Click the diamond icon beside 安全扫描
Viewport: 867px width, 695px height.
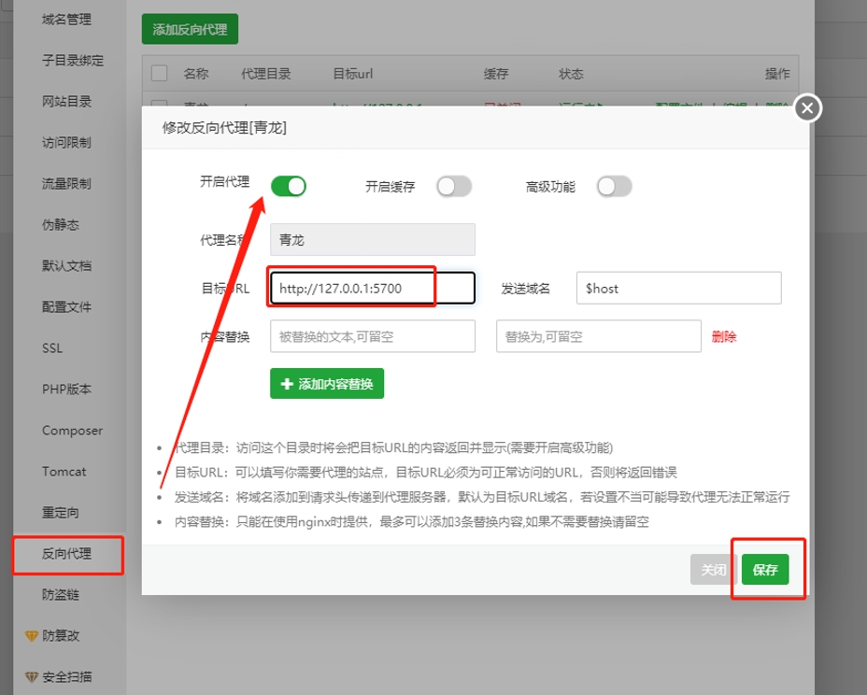pyautogui.click(x=31, y=677)
